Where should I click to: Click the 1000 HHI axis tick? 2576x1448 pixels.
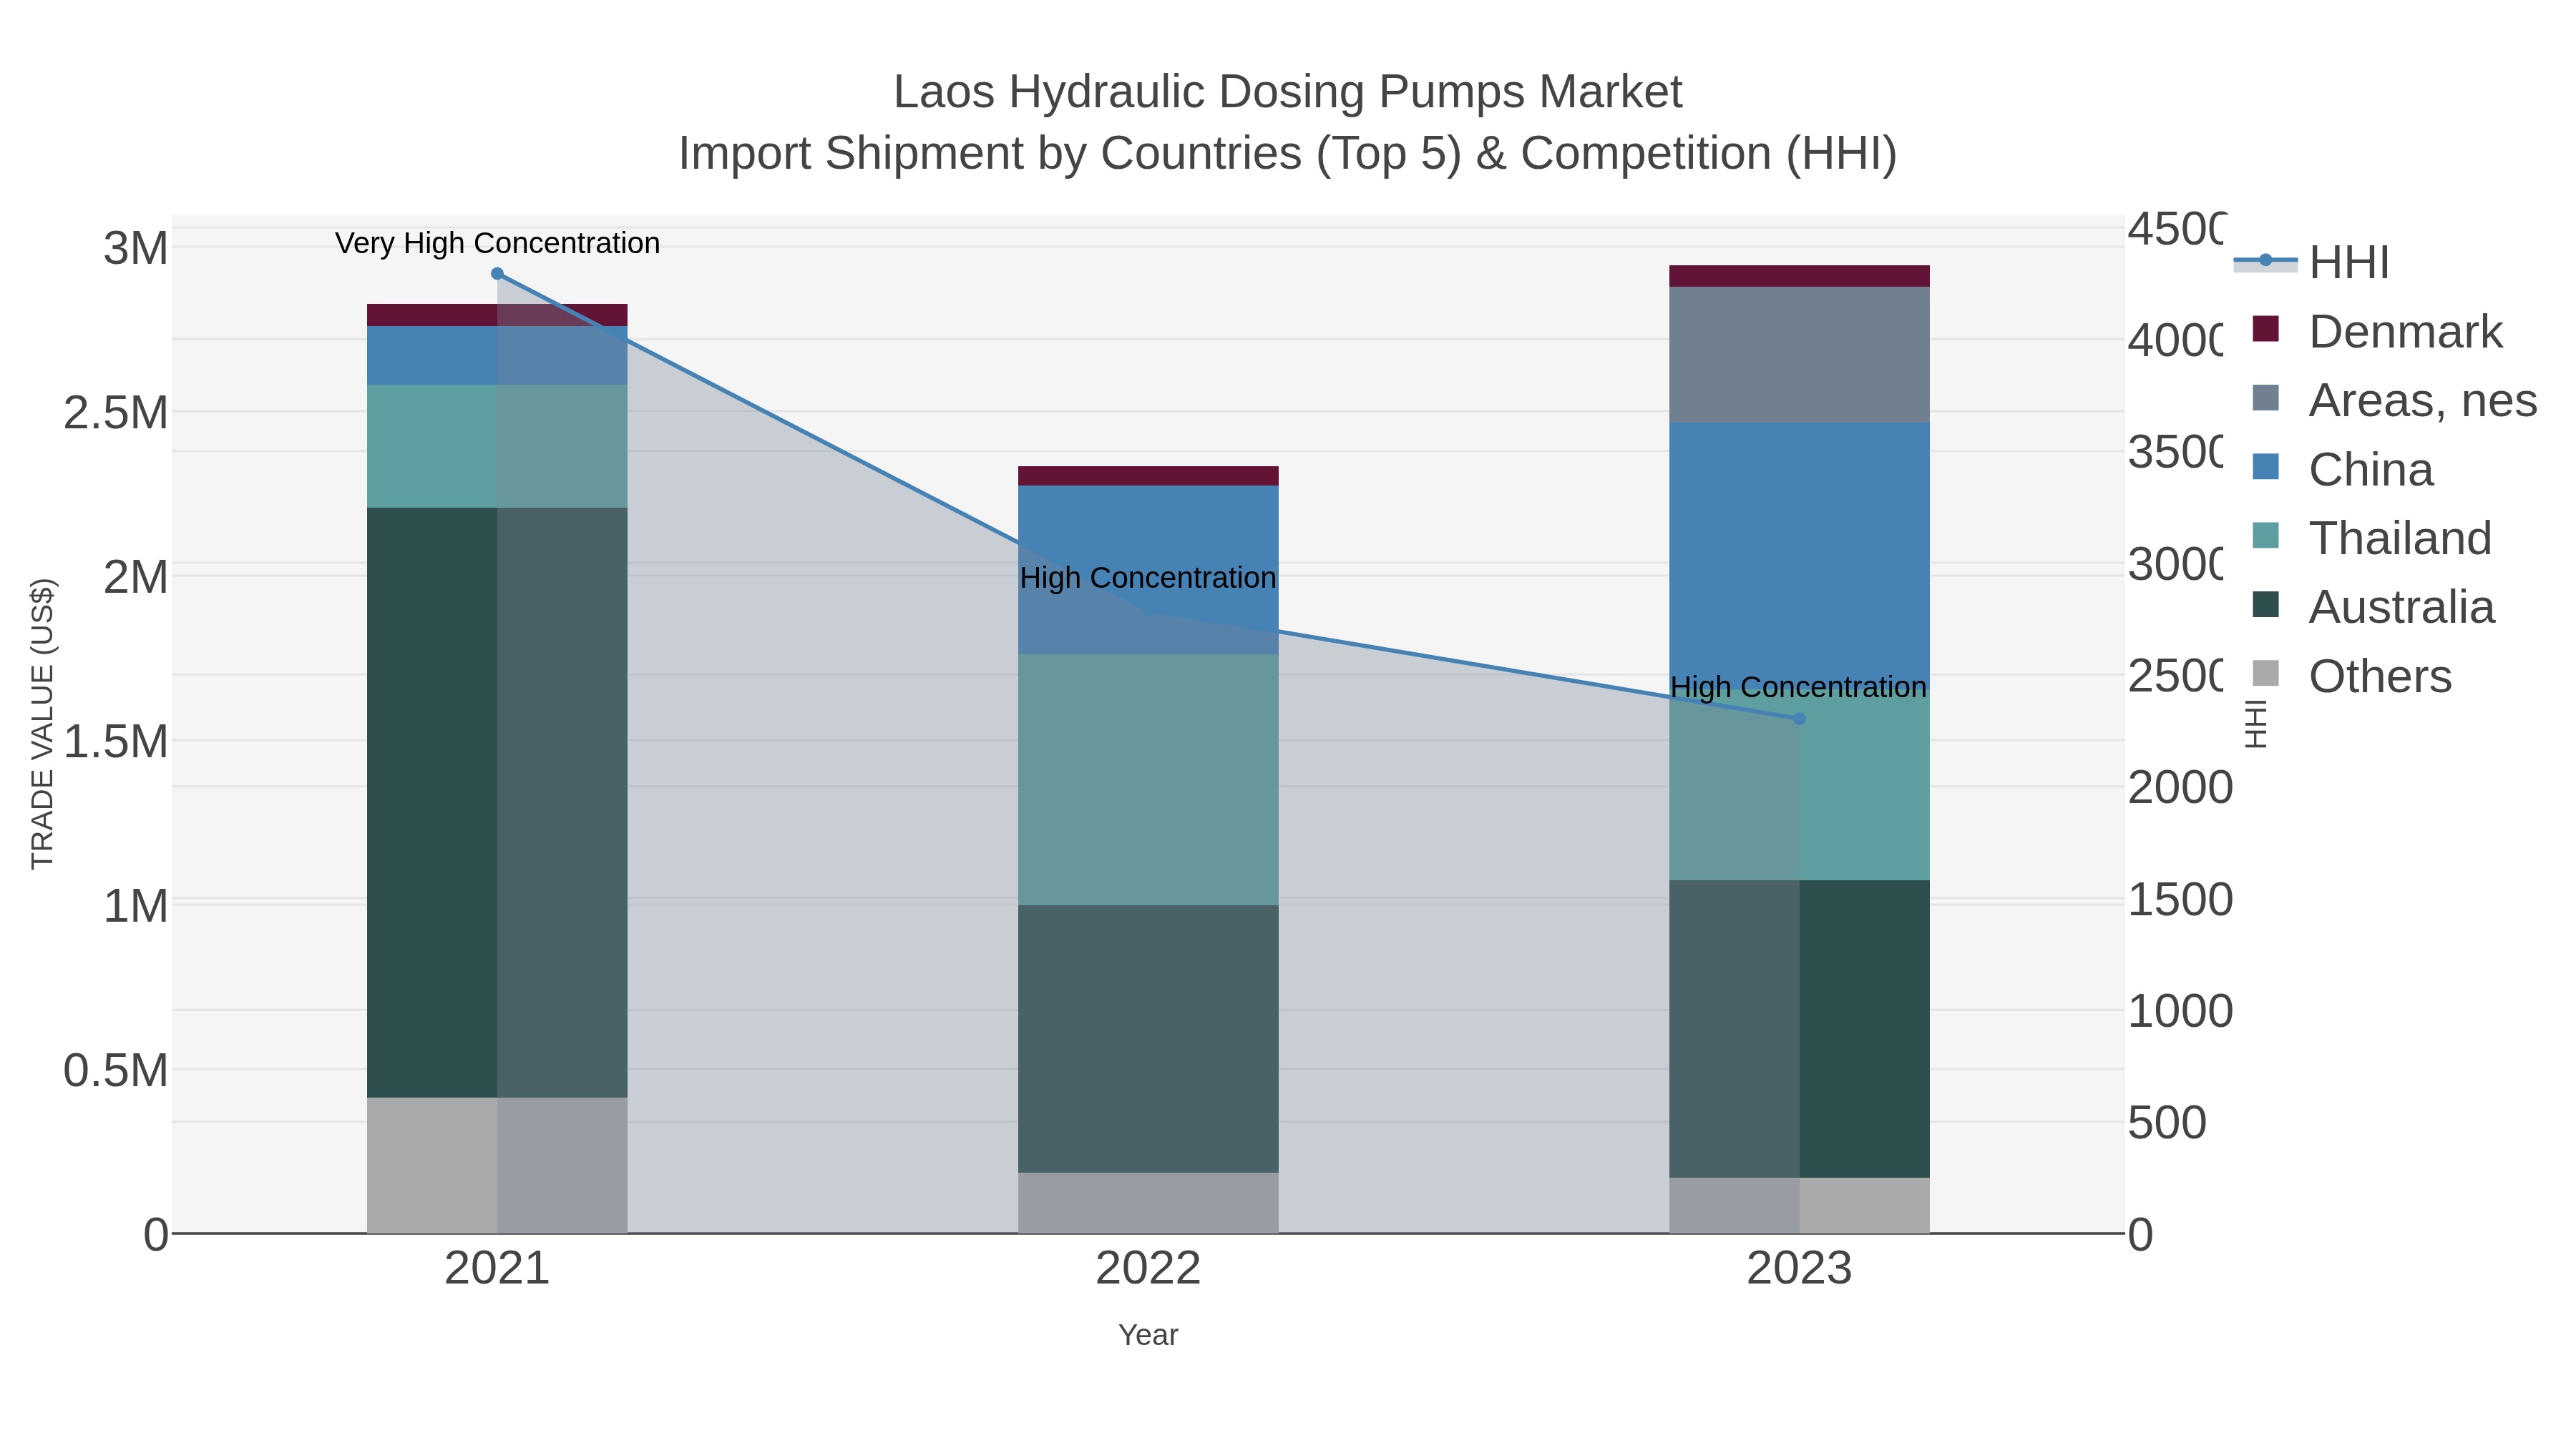coord(2180,1011)
